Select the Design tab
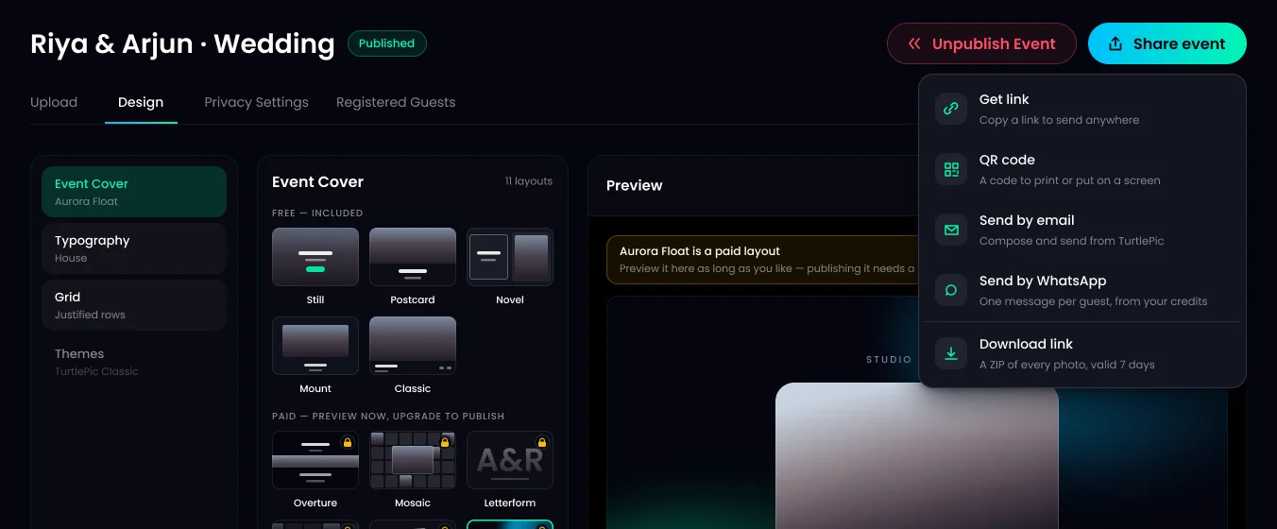This screenshot has width=1277, height=529. (141, 102)
